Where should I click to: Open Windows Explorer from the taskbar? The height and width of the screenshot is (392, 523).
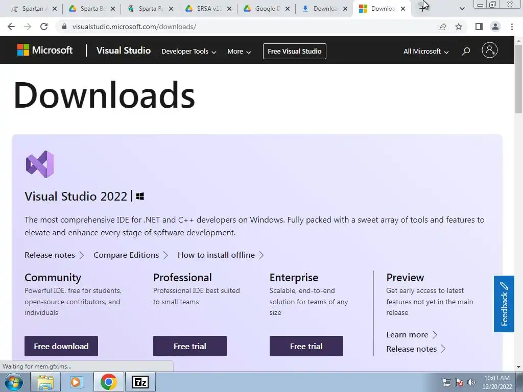pyautogui.click(x=45, y=382)
